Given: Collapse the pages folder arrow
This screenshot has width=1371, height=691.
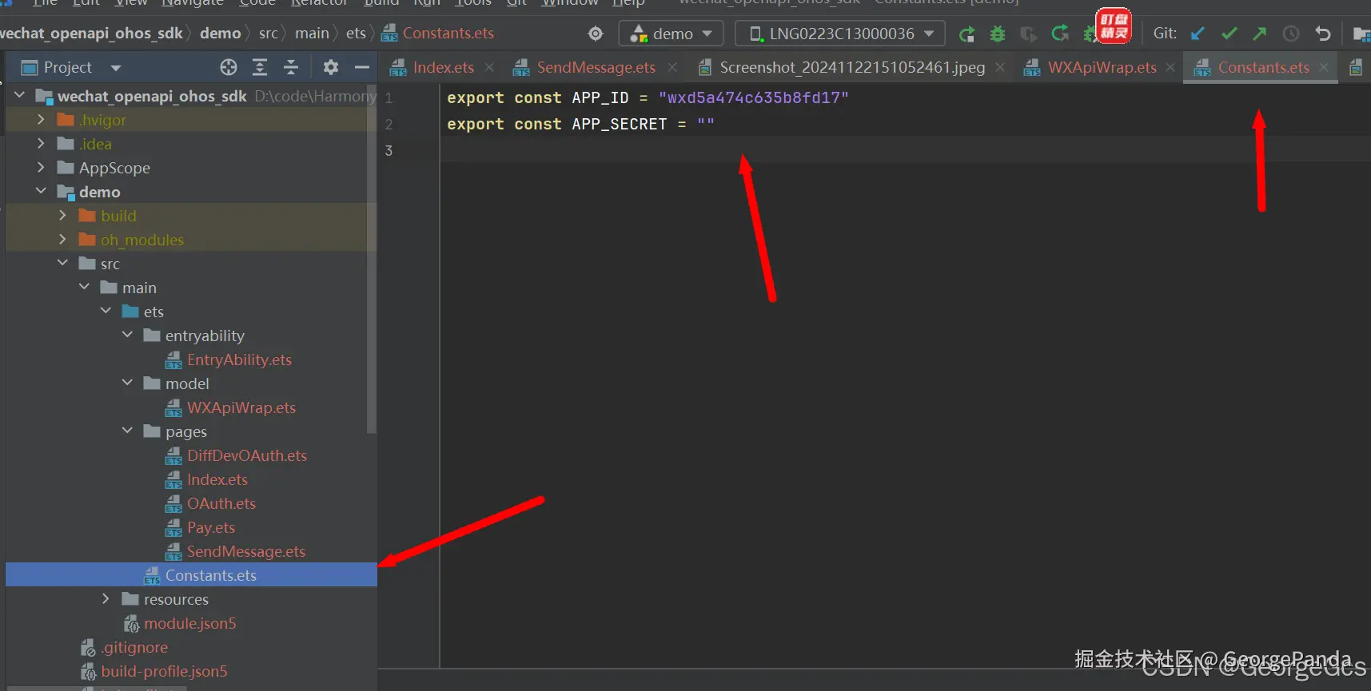Looking at the screenshot, I should point(127,431).
